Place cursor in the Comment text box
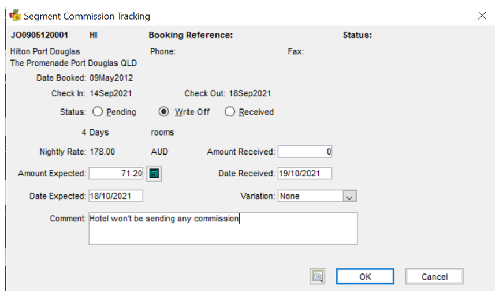Image resolution: width=503 pixels, height=297 pixels. click(x=223, y=228)
